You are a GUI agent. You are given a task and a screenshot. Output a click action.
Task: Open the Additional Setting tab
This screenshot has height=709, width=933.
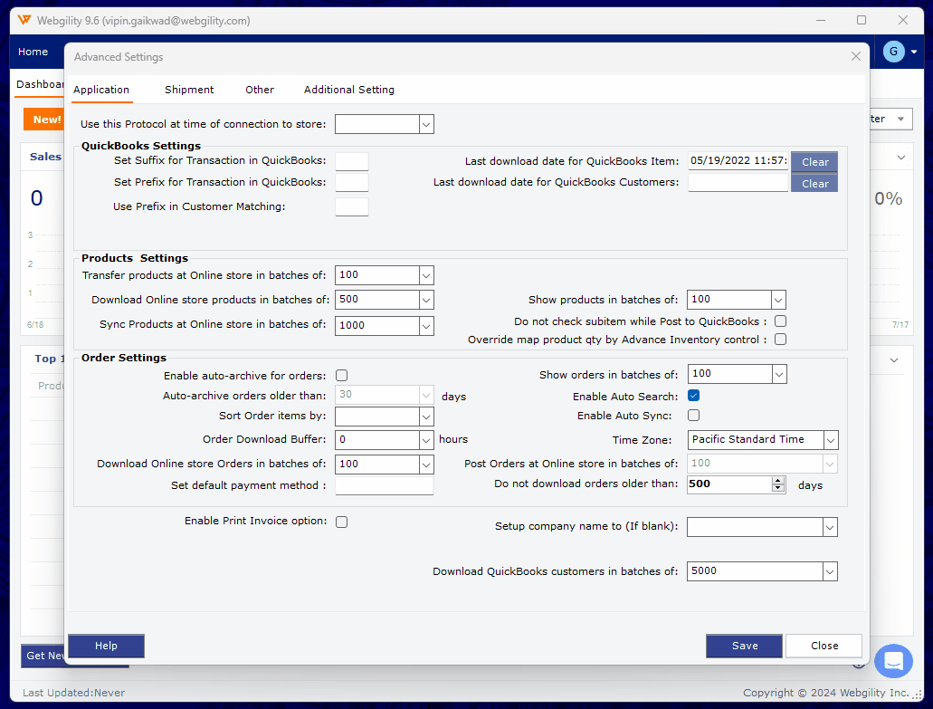(x=348, y=90)
